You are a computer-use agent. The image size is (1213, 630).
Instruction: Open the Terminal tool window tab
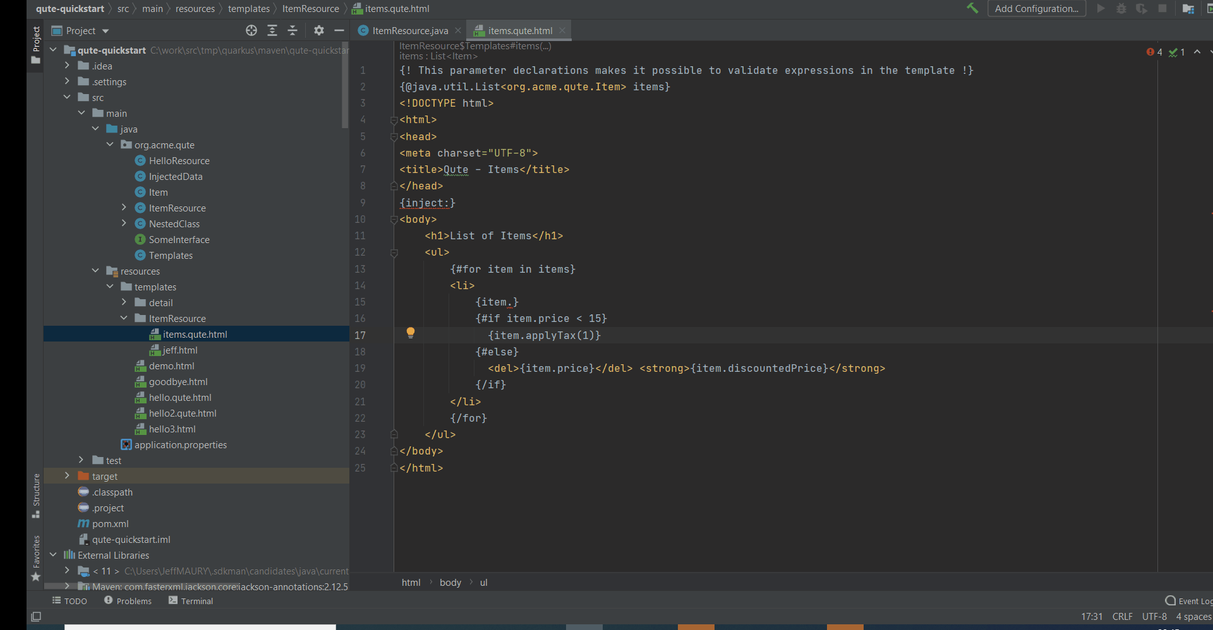tap(191, 601)
